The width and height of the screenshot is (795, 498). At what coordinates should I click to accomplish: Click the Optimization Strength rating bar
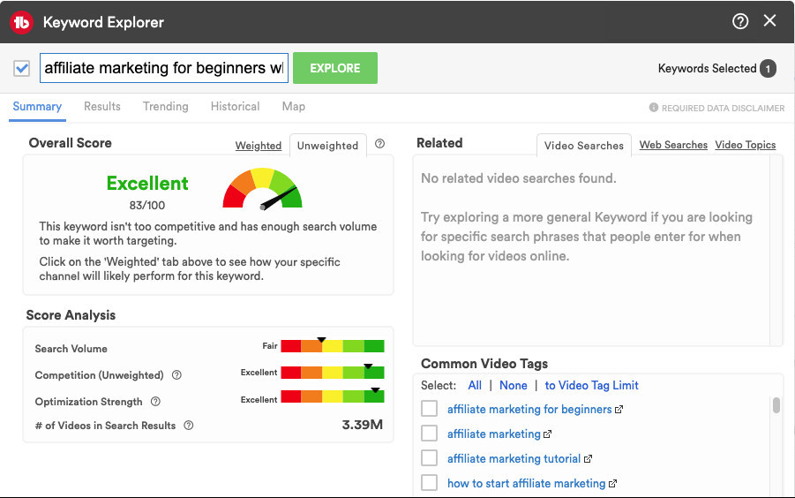point(333,396)
